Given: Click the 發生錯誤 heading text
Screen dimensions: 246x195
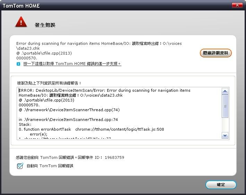Looking at the screenshot, I should (x=45, y=25).
